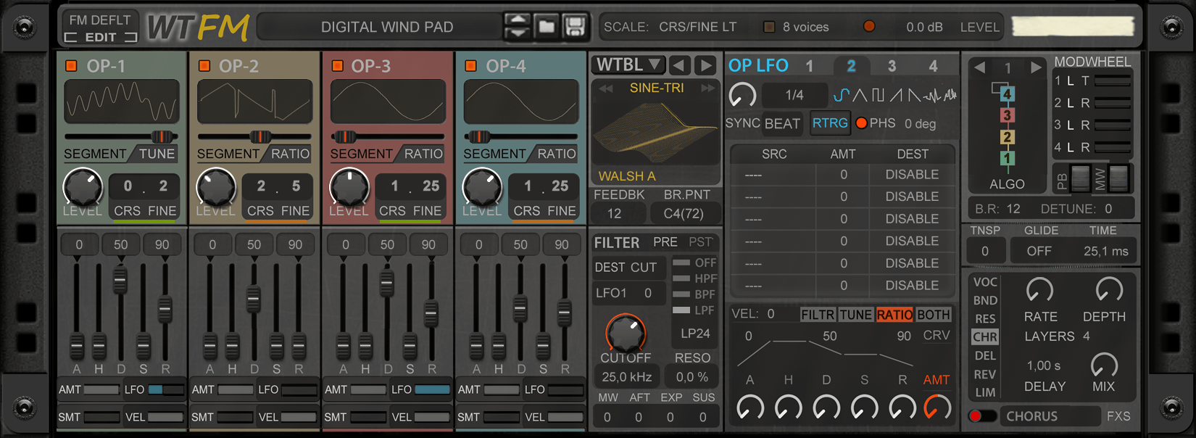
Task: Select the sine LFO waveform icon
Action: coord(841,95)
